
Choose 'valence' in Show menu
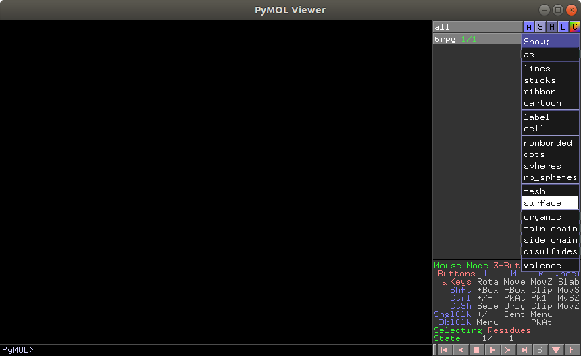pos(550,266)
